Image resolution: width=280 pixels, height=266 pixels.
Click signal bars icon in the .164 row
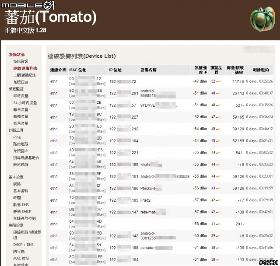218,259
